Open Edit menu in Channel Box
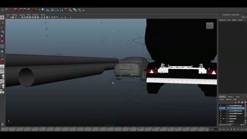 coord(229,20)
